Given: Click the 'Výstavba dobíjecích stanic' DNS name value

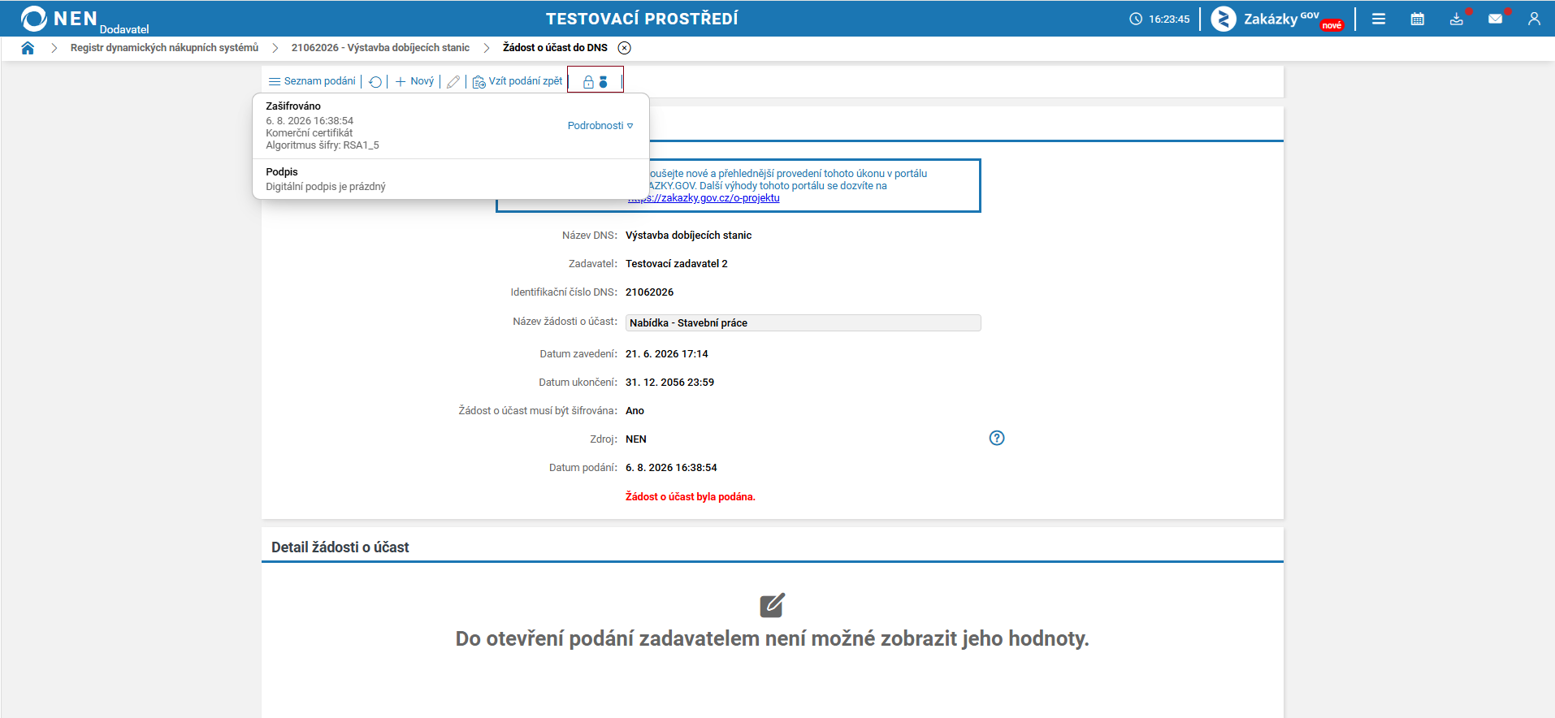Looking at the screenshot, I should [x=689, y=236].
